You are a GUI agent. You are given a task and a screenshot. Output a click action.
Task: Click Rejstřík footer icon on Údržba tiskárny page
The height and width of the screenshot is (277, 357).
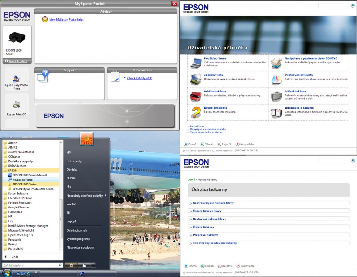pyautogui.click(x=220, y=266)
